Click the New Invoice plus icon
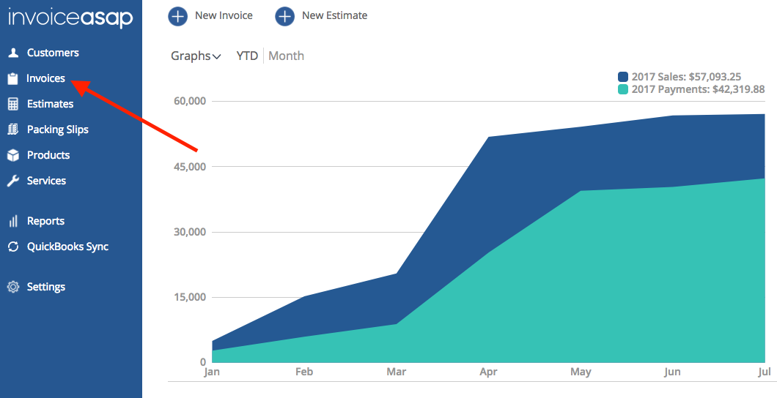This screenshot has width=777, height=398. pos(177,15)
